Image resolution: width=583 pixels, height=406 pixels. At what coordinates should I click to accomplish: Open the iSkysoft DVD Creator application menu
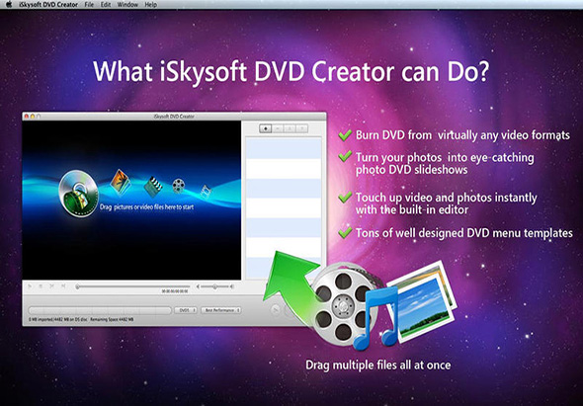click(48, 5)
